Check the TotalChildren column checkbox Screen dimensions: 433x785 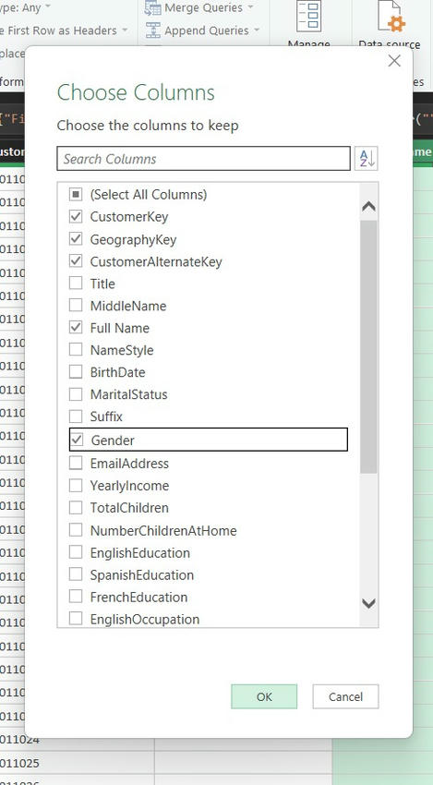coord(76,508)
